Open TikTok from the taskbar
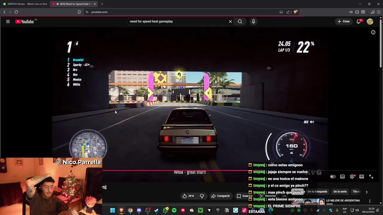The width and height of the screenshot is (383, 215). [244, 210]
